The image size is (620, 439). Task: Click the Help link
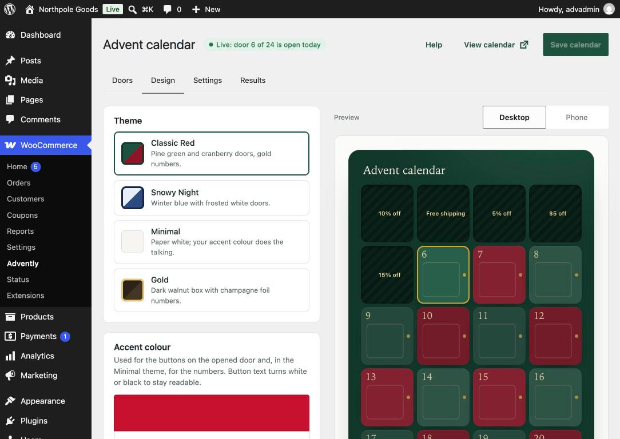click(434, 45)
